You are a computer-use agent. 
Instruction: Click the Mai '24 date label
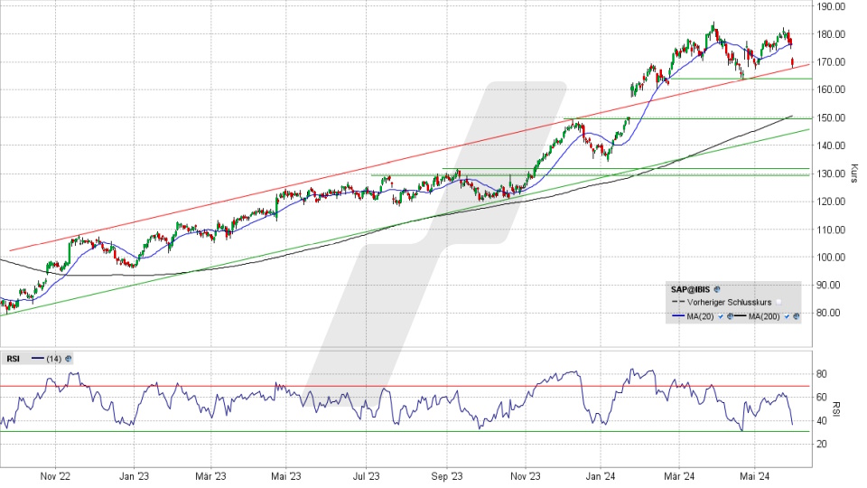click(x=755, y=476)
